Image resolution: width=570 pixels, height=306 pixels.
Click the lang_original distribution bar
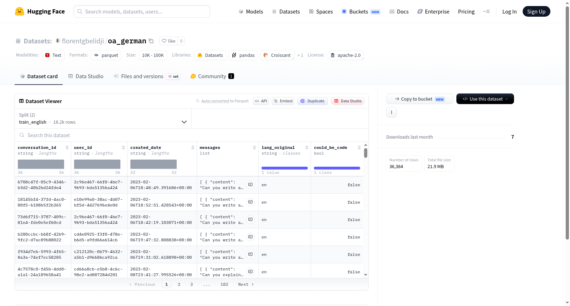click(x=285, y=168)
